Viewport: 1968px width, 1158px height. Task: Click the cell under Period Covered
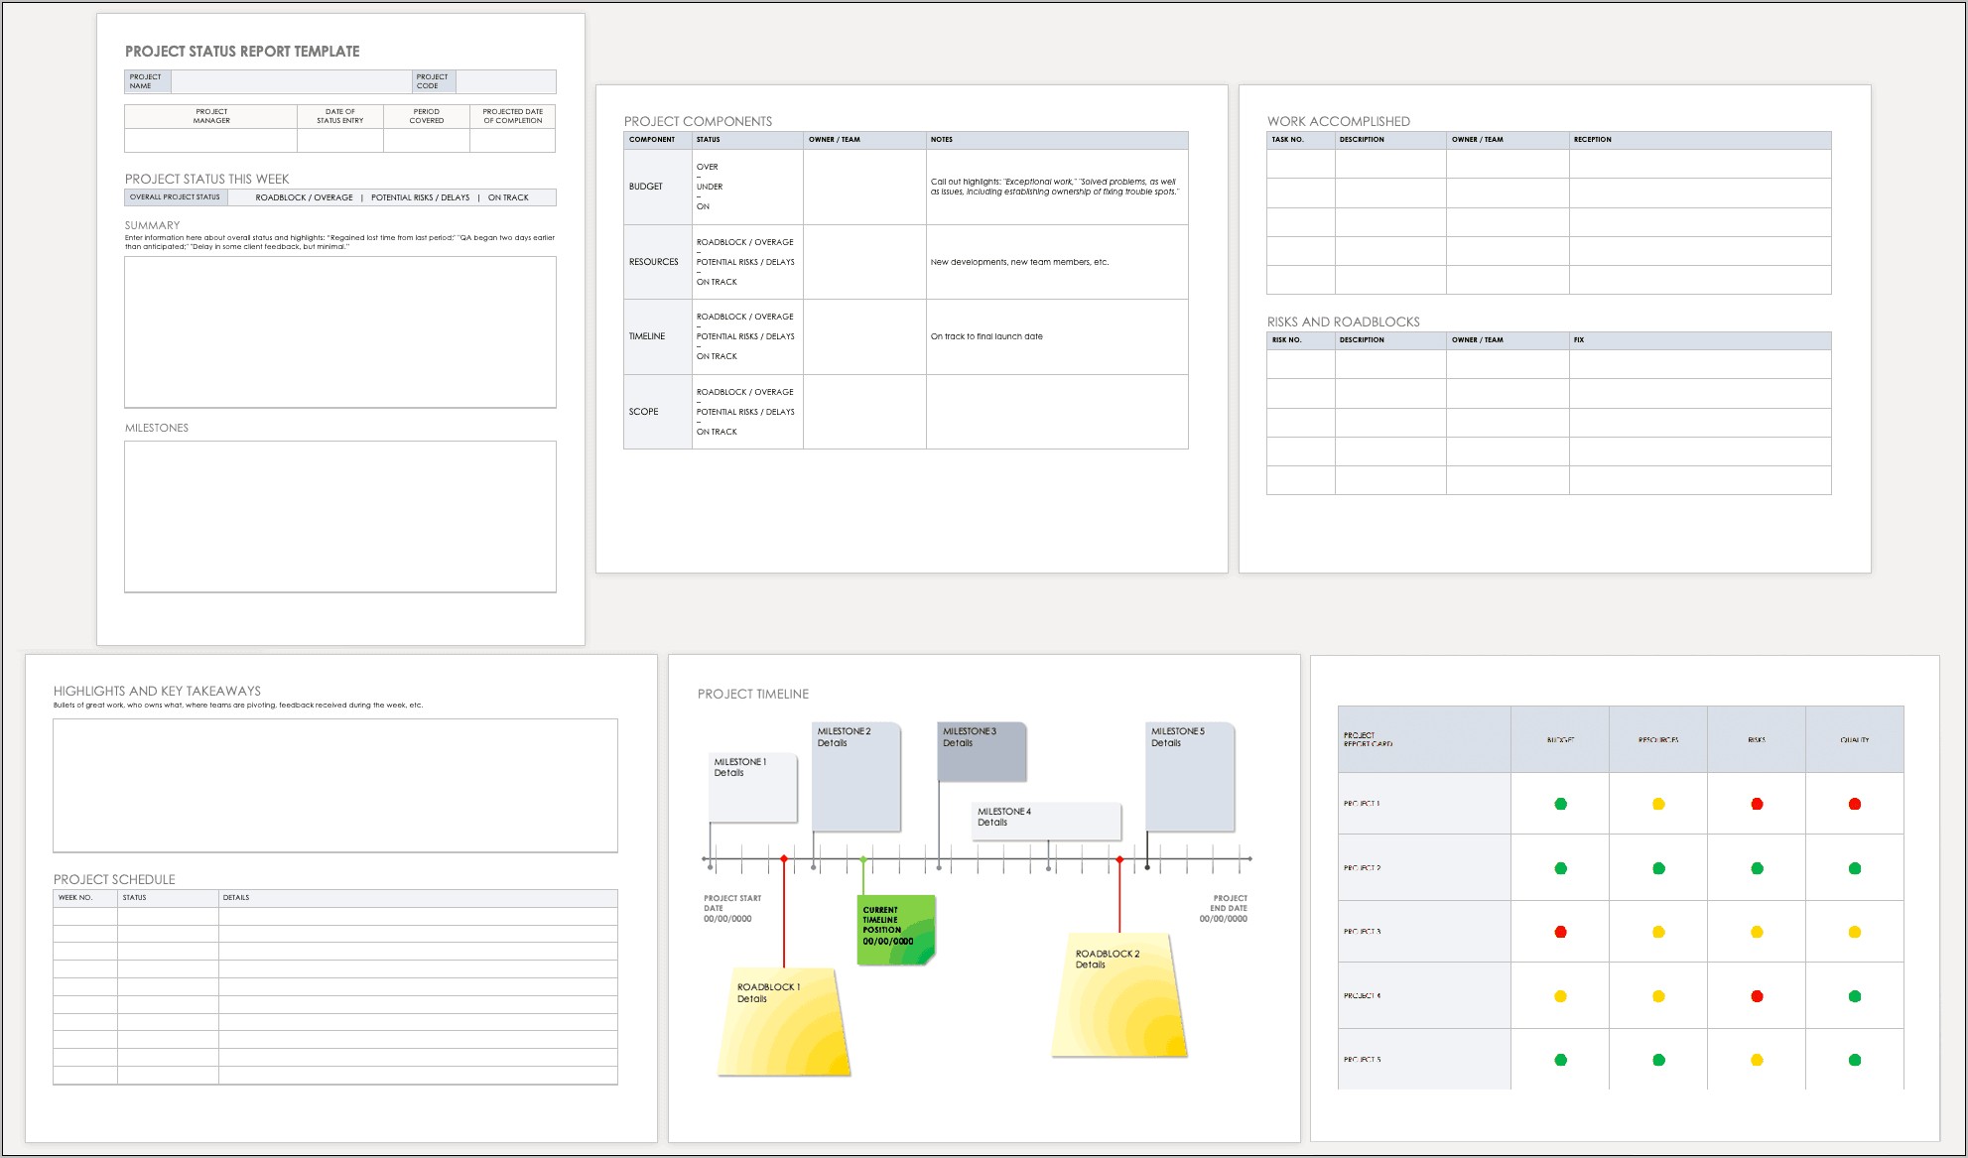click(426, 140)
